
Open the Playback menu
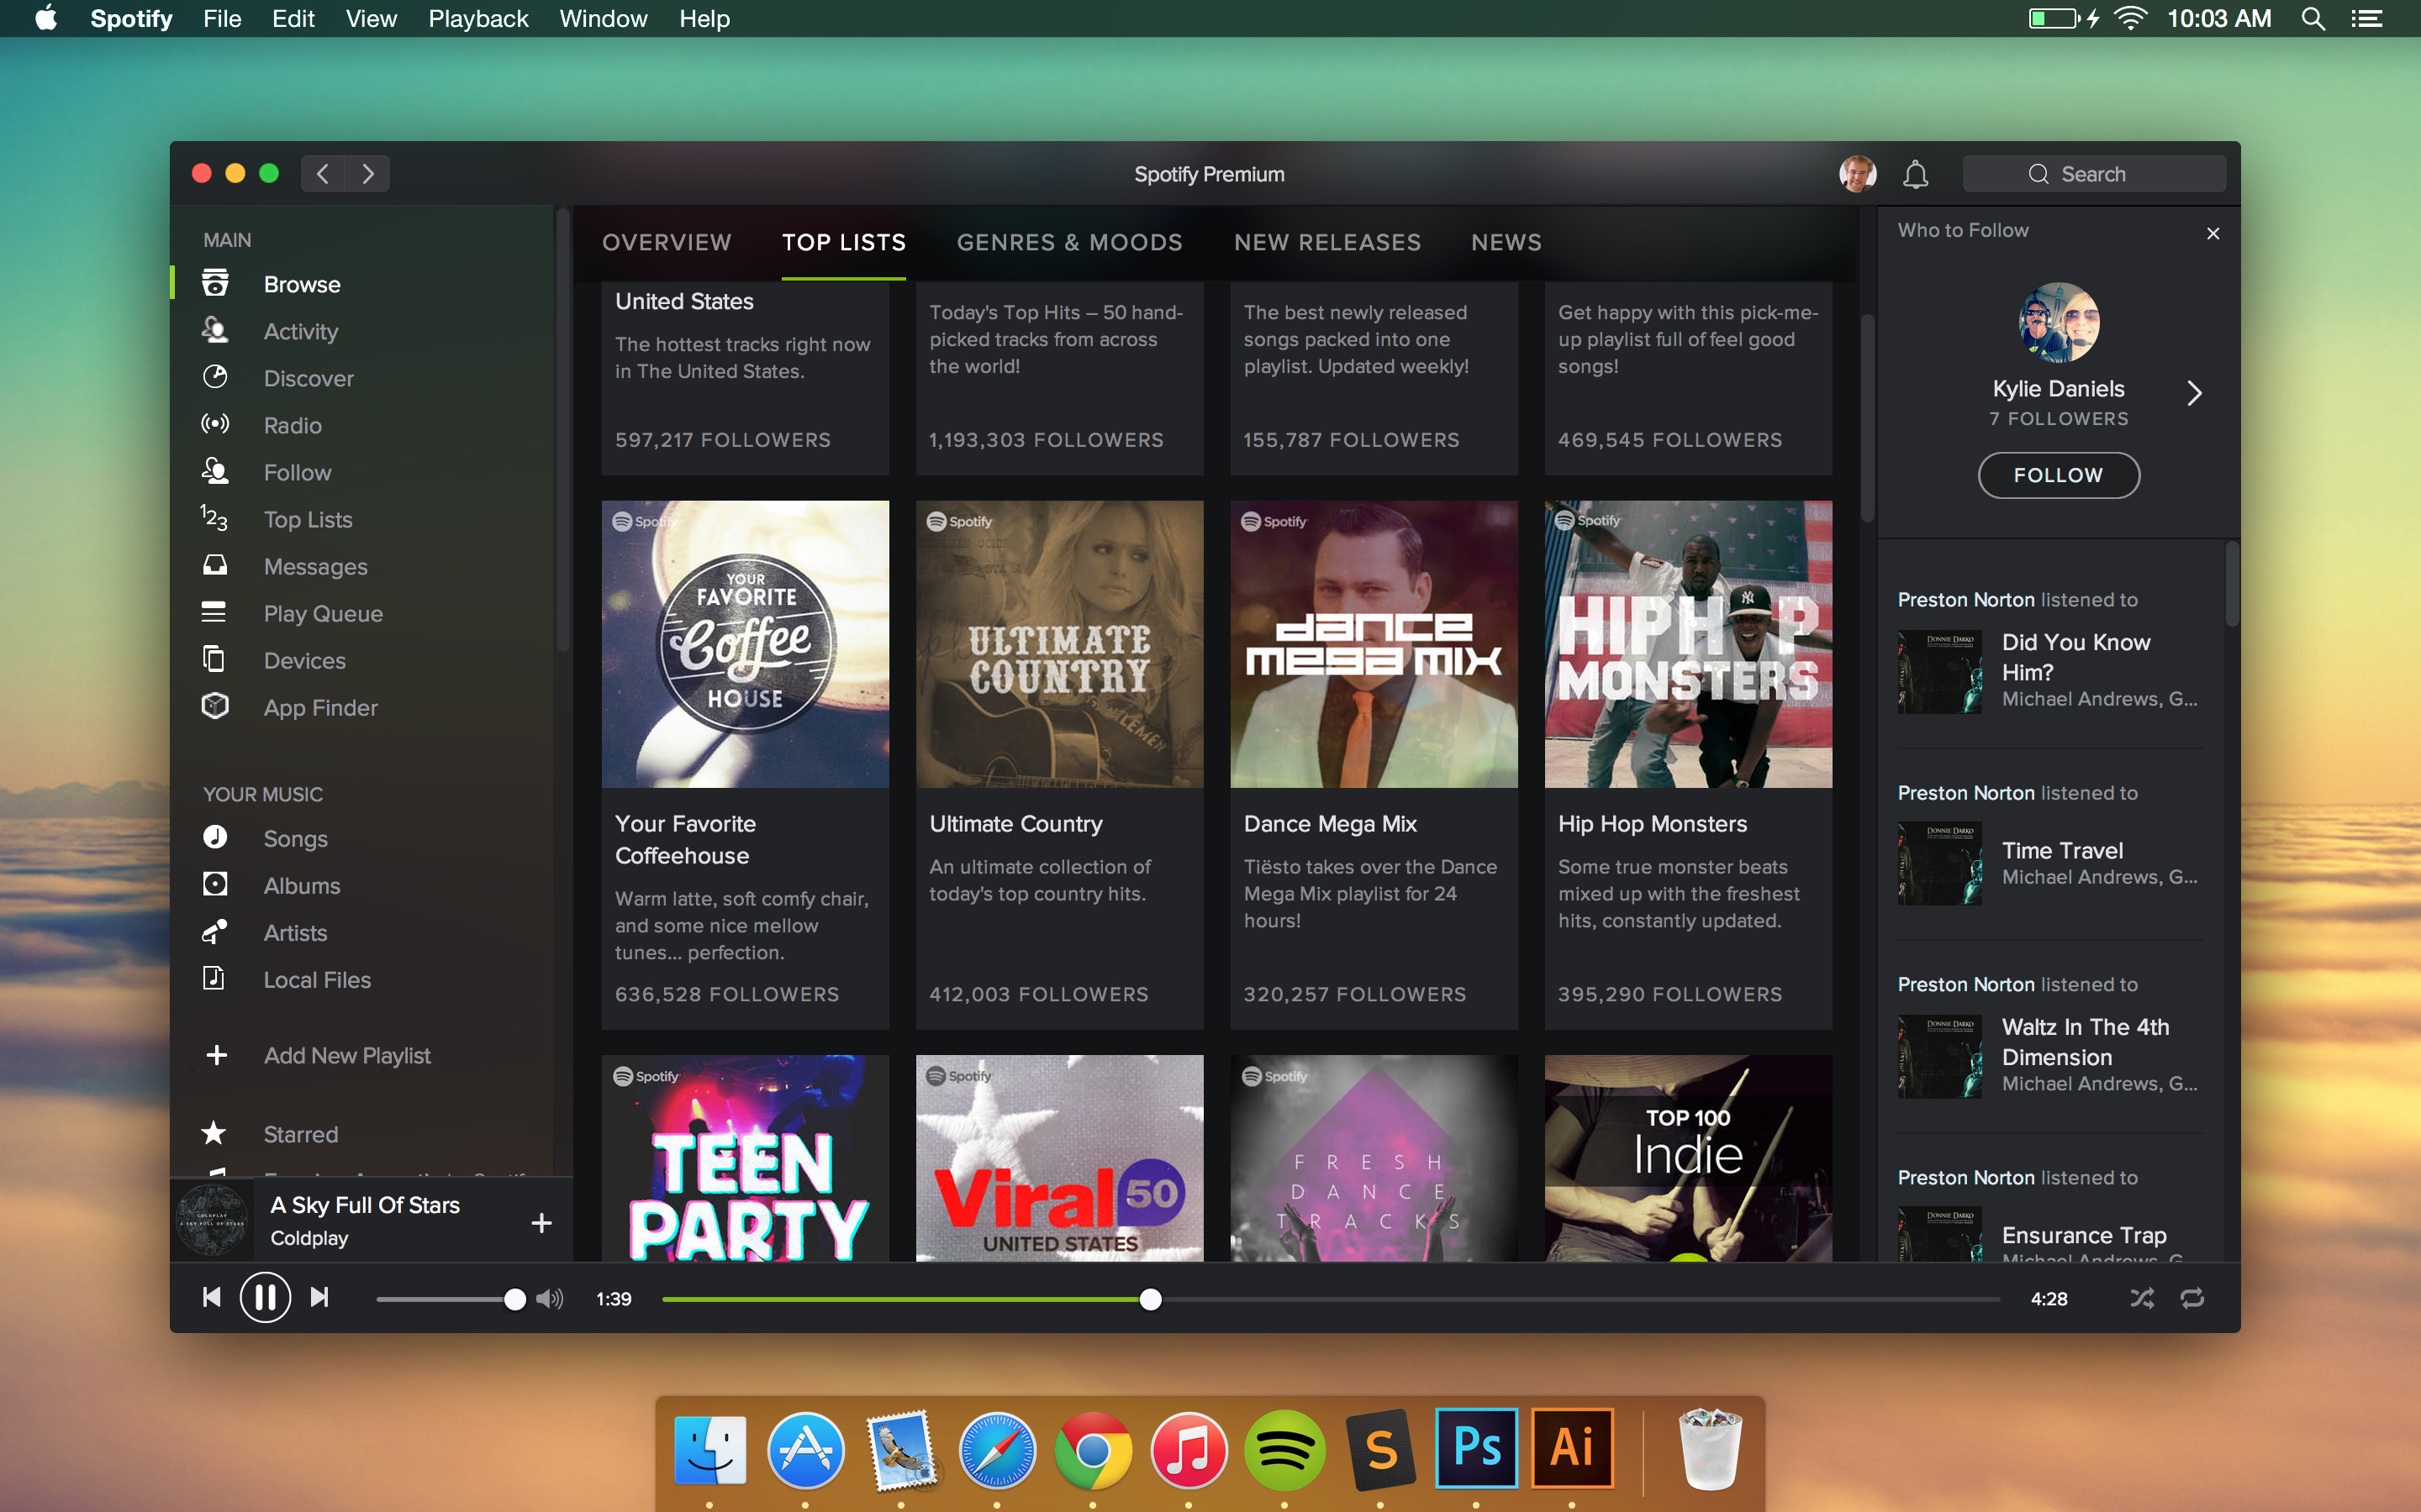(478, 18)
